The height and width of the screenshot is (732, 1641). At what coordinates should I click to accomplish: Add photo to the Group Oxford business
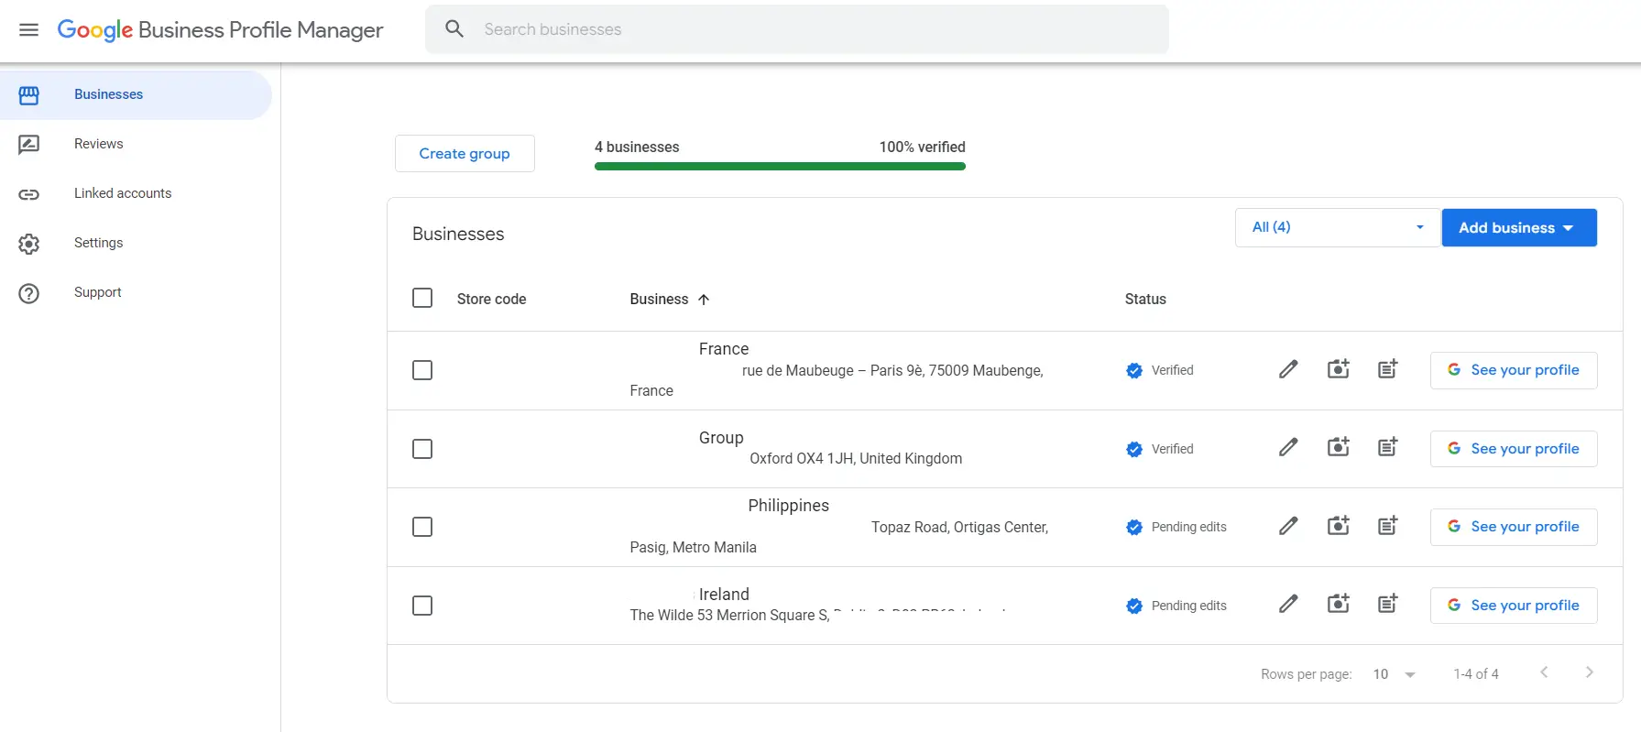coord(1339,447)
